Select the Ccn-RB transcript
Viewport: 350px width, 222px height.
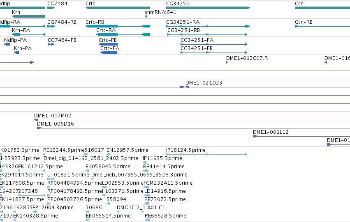click(x=322, y=26)
